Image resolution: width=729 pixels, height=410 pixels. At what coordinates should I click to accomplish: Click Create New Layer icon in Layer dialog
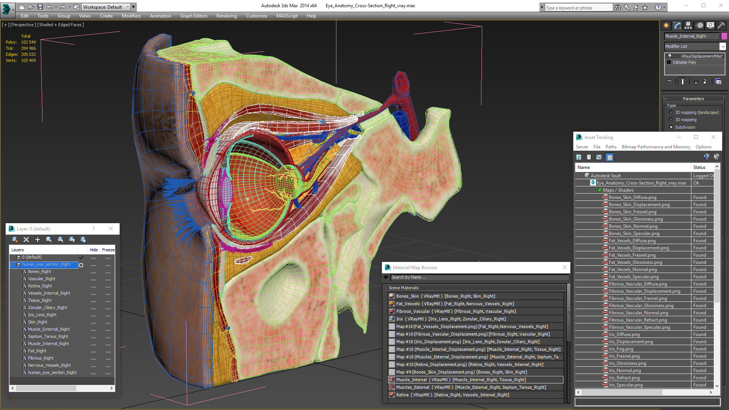15,240
